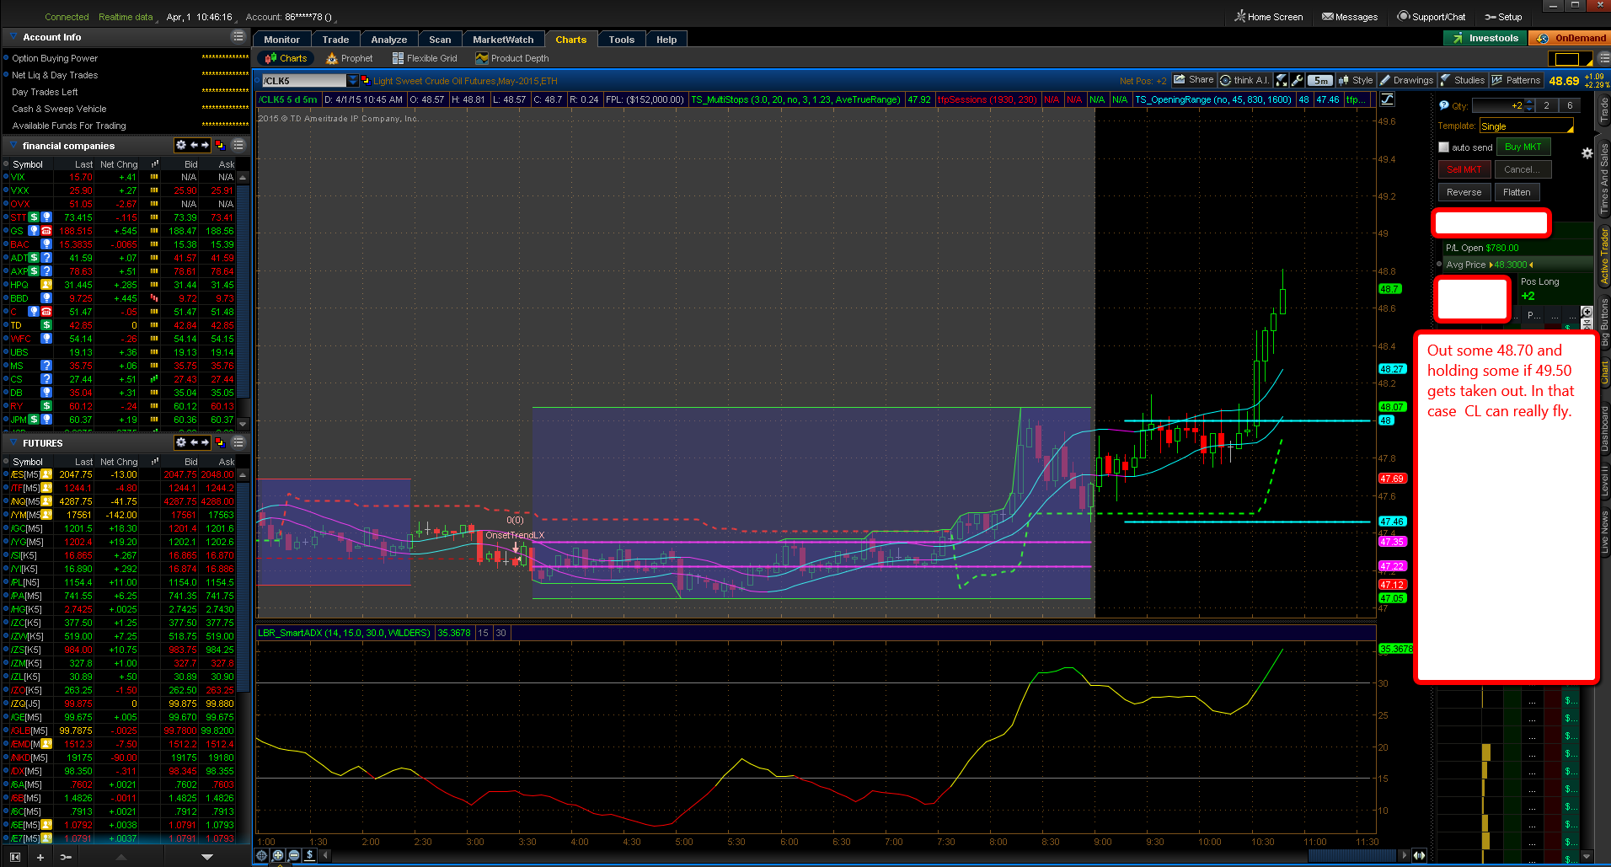The image size is (1611, 867).
Task: Open the Setup menu
Action: pos(1503,16)
